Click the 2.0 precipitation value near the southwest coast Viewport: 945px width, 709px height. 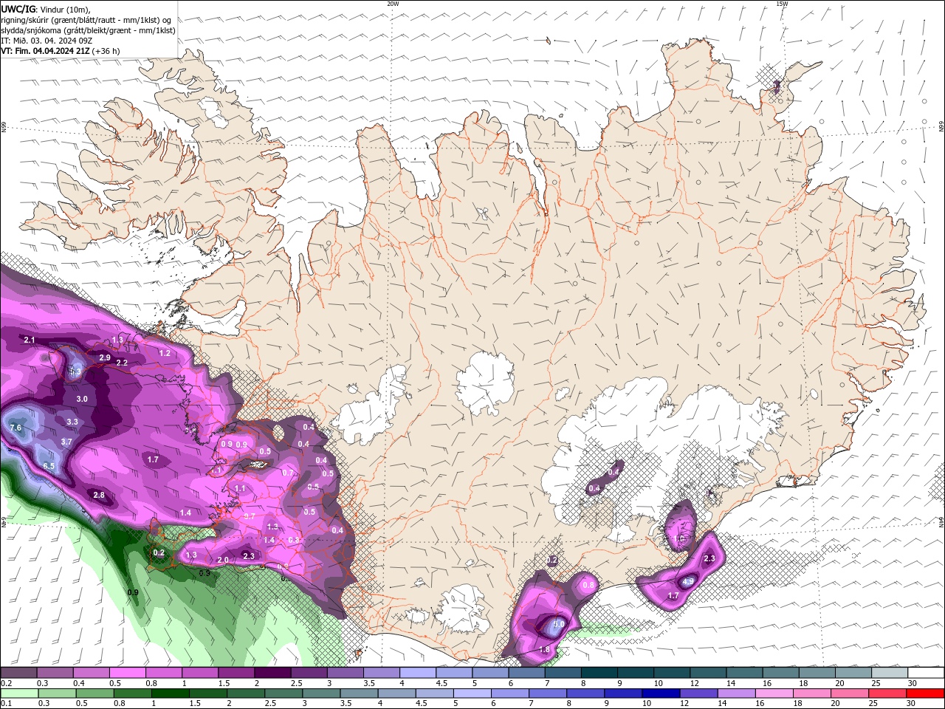click(x=222, y=561)
